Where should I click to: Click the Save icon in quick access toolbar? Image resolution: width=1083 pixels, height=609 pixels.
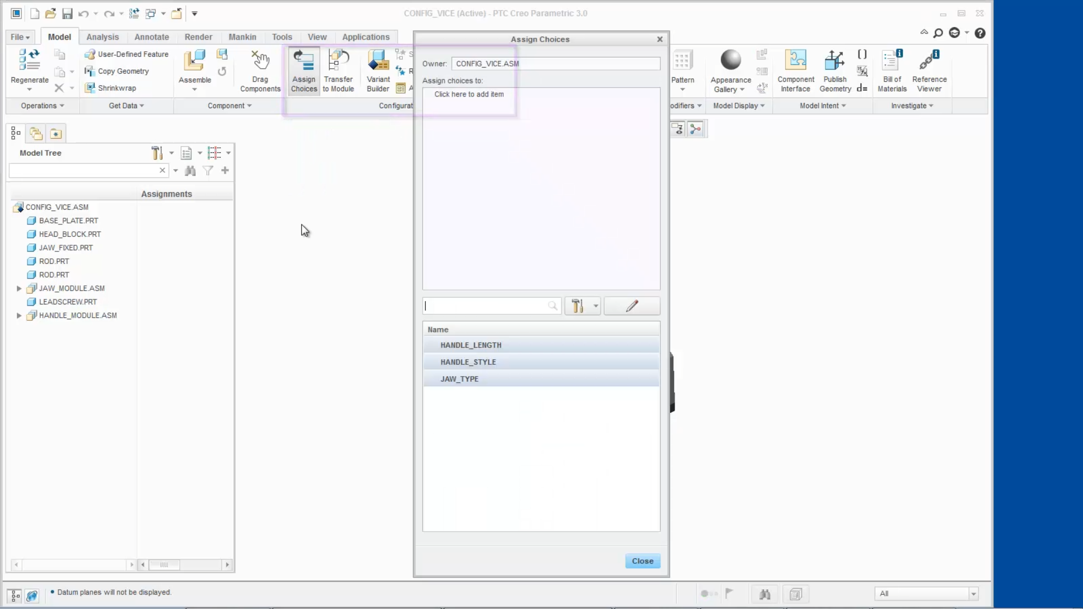[x=67, y=14]
